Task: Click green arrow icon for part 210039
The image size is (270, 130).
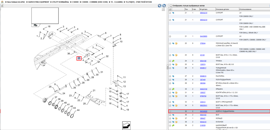Action: click(173, 125)
